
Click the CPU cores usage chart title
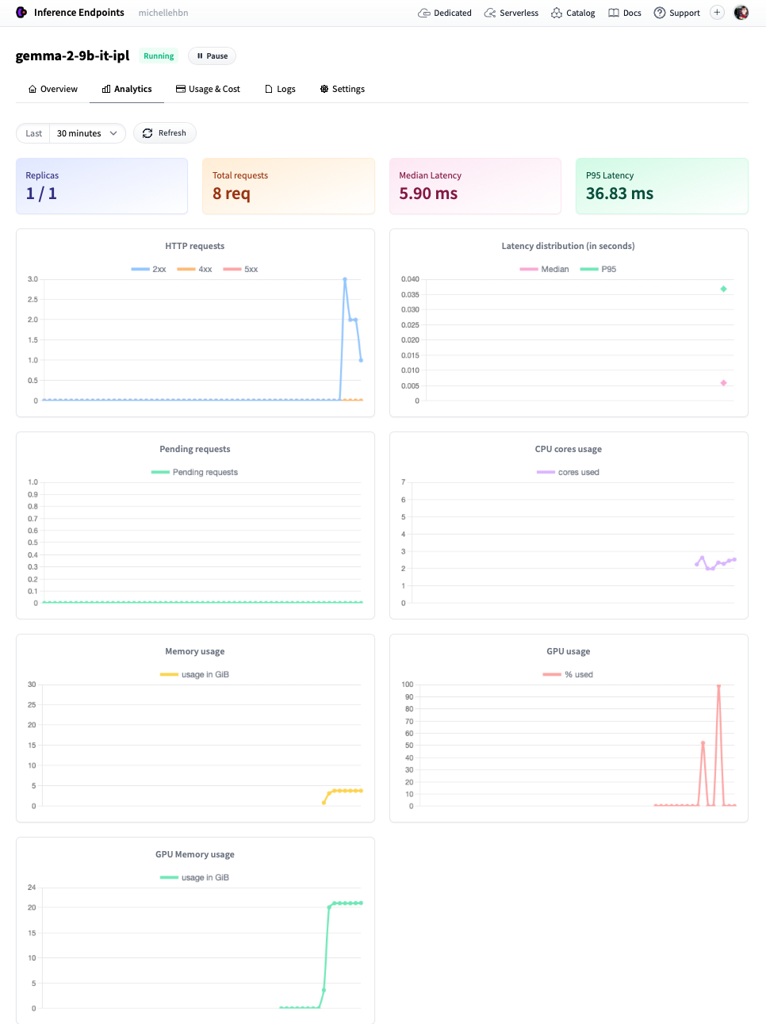569,450
